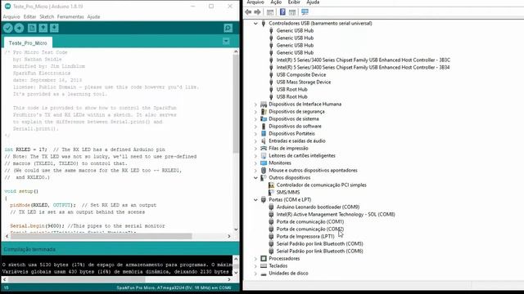
Task: Select Host Controller - 3B3C entry
Action: coord(364,60)
